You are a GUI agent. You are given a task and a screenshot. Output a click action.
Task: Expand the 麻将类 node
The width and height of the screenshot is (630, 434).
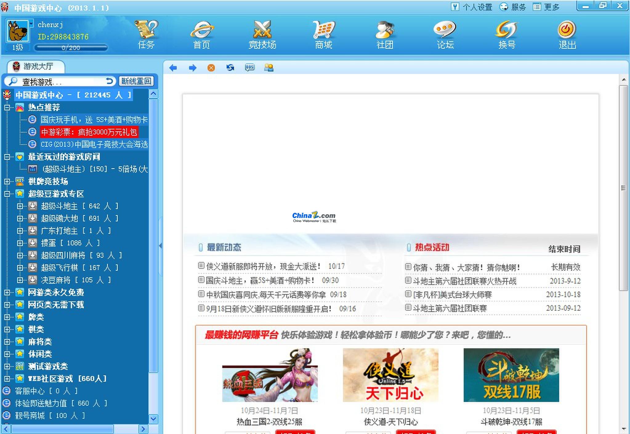point(7,342)
